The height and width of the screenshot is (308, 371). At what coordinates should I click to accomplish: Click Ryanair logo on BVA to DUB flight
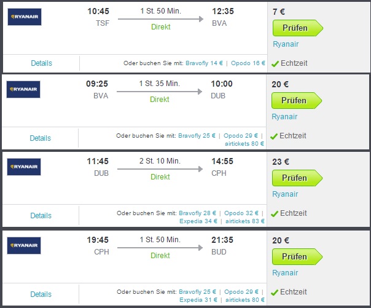23,89
